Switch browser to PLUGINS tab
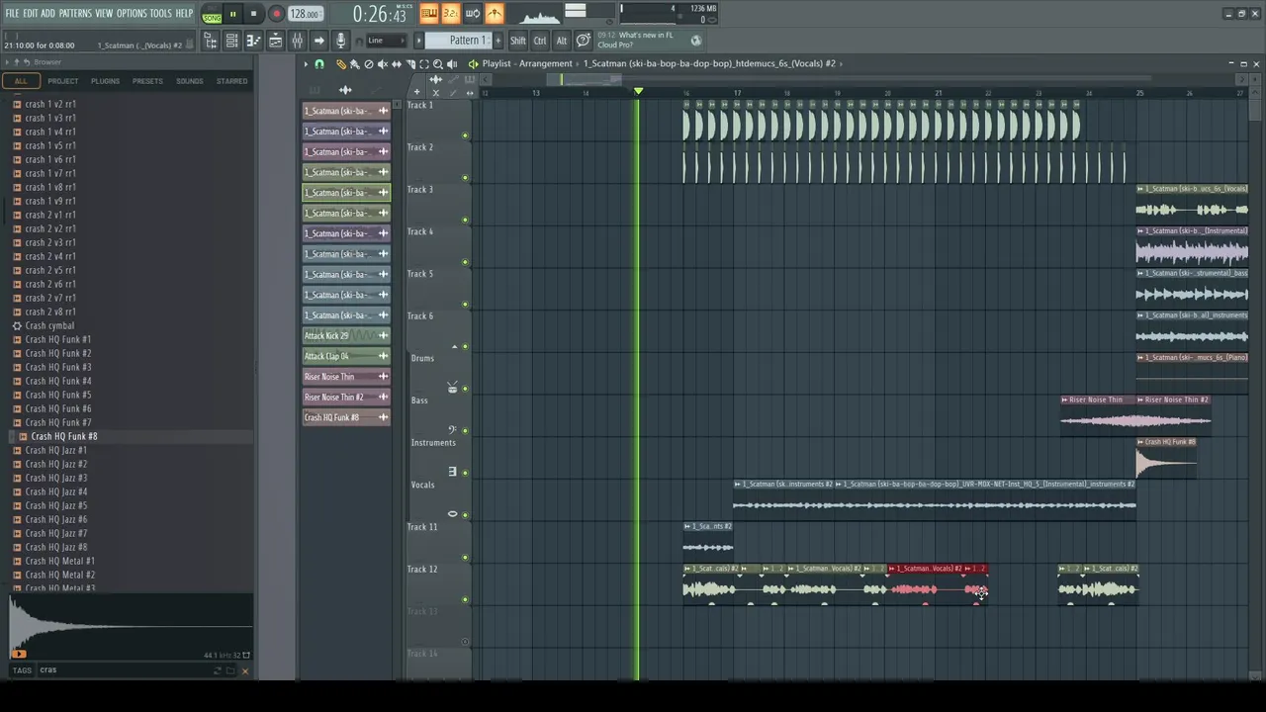 [x=105, y=81]
